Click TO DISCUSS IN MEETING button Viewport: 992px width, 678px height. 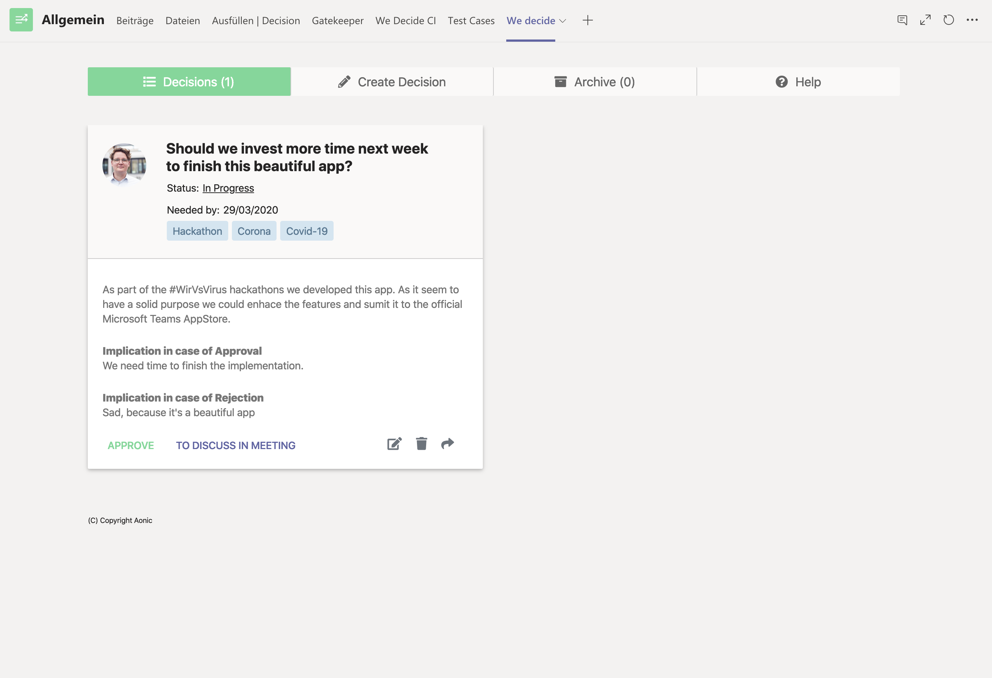[x=236, y=445]
